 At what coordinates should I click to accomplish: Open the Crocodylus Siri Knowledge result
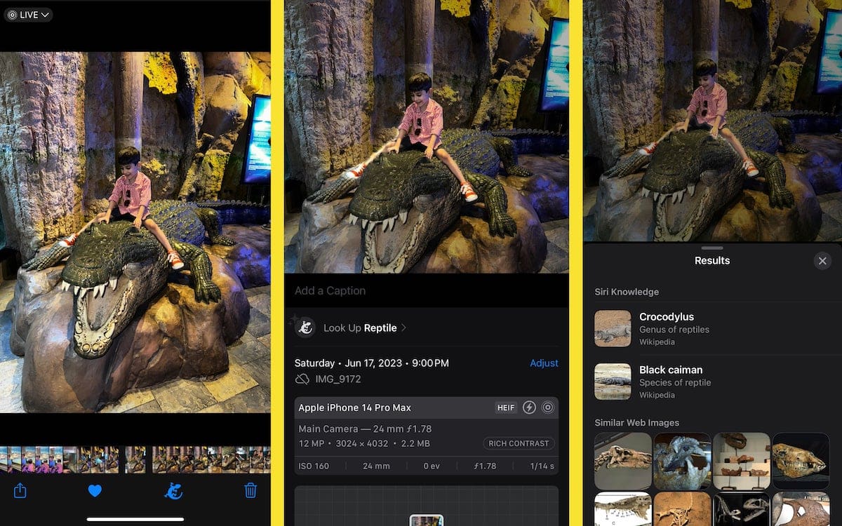coord(712,328)
